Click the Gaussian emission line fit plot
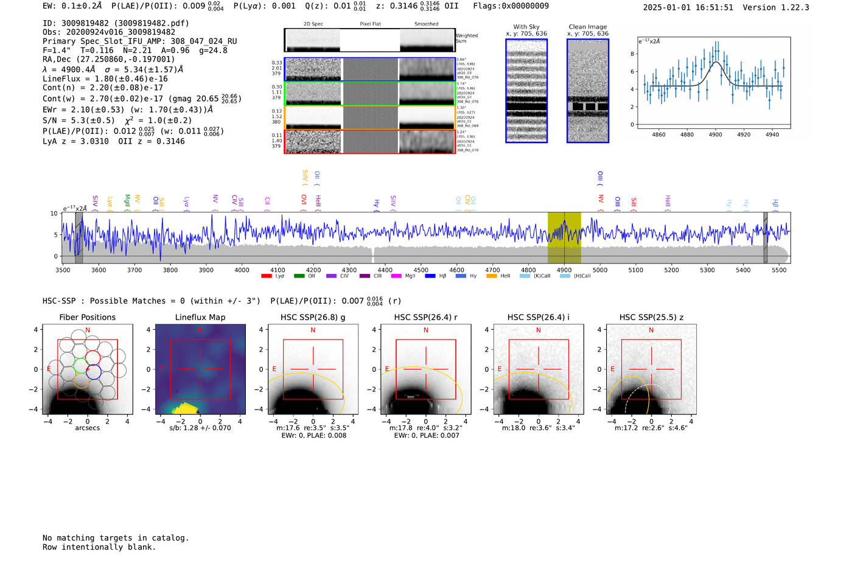Viewport: 852px width, 580px height. [714, 83]
